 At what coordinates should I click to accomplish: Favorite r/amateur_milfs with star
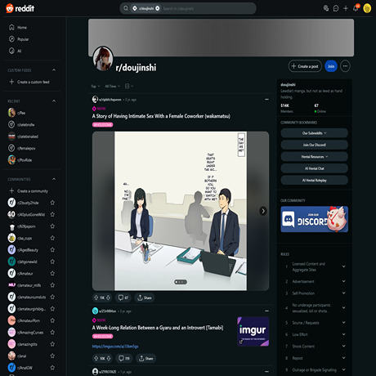click(x=52, y=285)
